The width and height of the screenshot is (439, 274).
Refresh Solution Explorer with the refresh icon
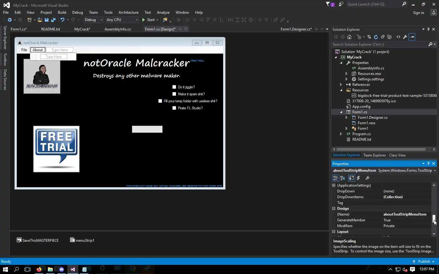376,37
